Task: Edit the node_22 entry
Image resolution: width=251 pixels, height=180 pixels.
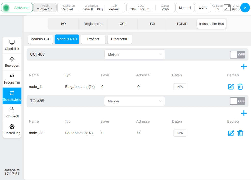Action: coord(231,133)
